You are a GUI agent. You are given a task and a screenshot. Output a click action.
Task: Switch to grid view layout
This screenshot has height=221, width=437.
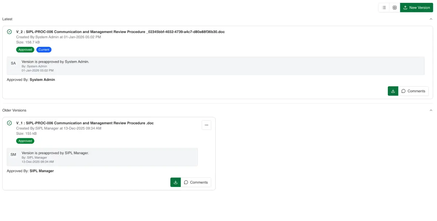394,7
